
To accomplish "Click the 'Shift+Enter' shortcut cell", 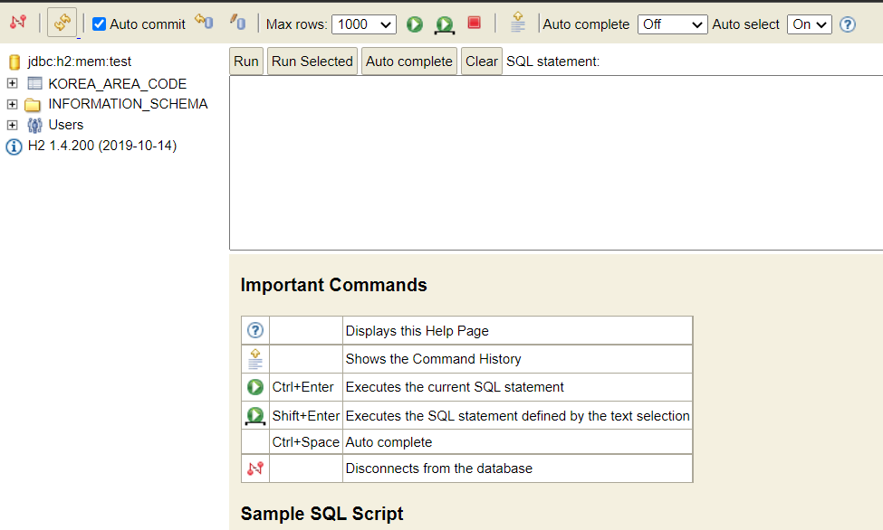I will point(306,416).
